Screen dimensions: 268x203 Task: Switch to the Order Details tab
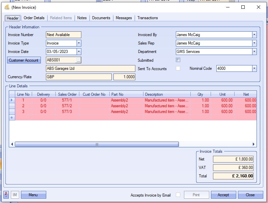(34, 18)
